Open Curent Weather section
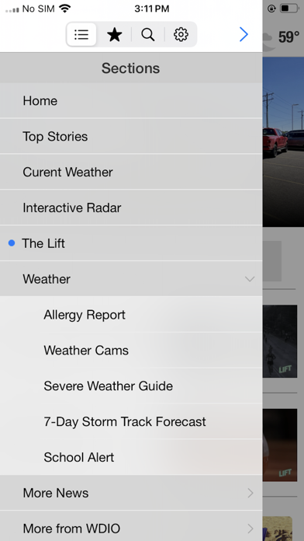The image size is (304, 541). [x=131, y=172]
